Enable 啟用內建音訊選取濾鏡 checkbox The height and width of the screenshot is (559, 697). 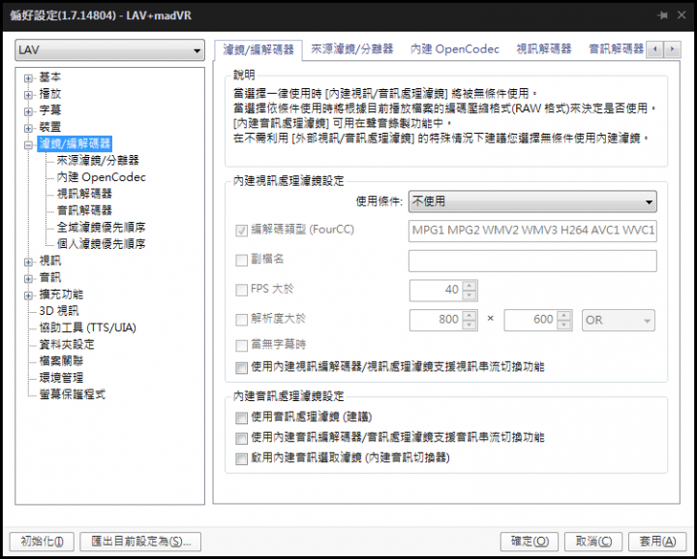click(x=241, y=459)
